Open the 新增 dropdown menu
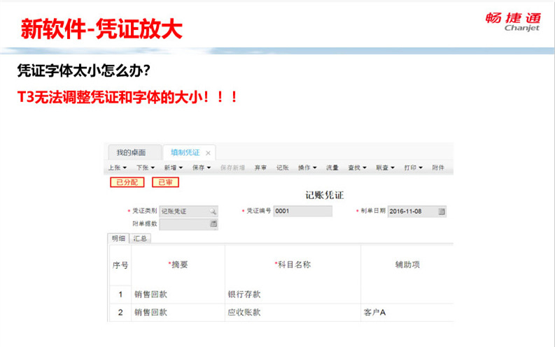This screenshot has width=555, height=347. pyautogui.click(x=174, y=168)
